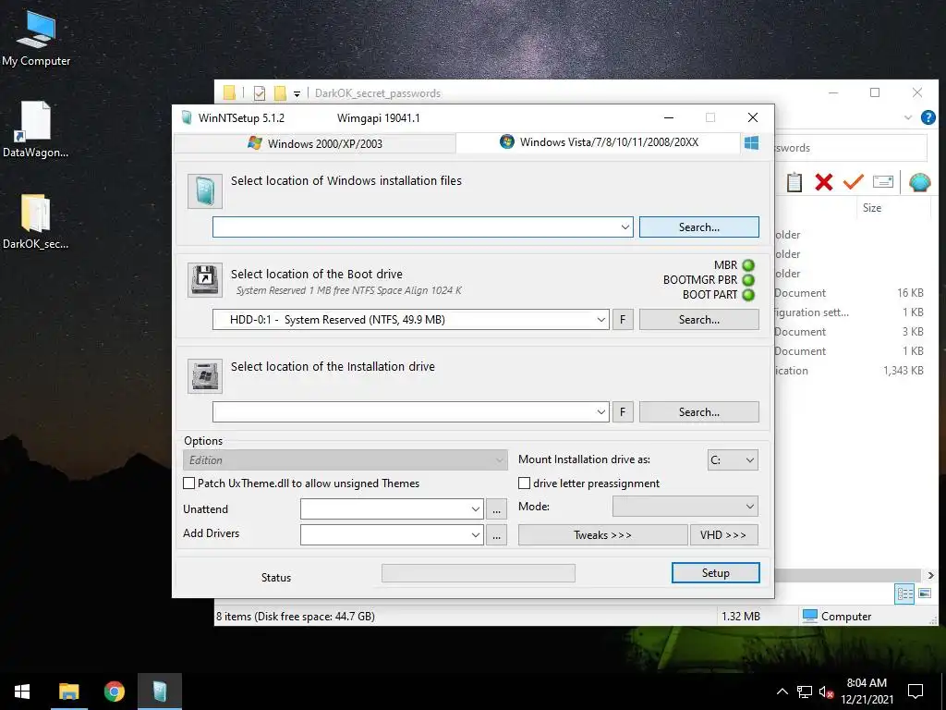The image size is (946, 710).
Task: Switch file manager to thumbnail view icon
Action: tap(925, 594)
